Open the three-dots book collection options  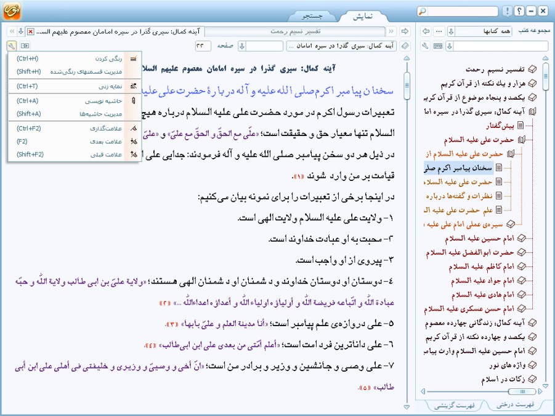[439, 31]
